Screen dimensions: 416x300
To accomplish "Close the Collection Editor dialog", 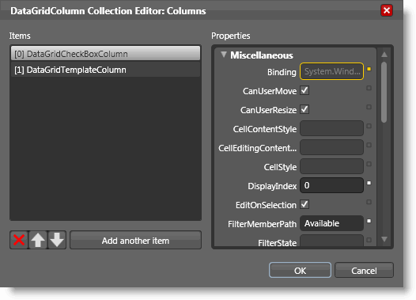I will pos(387,10).
